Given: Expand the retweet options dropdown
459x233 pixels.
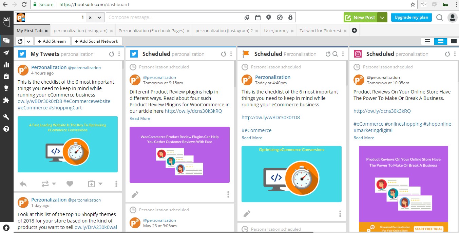Looking at the screenshot, I should pos(54,184).
